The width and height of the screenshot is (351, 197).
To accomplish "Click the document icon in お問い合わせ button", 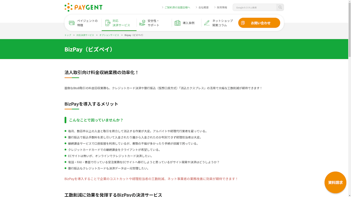I will pos(243,23).
